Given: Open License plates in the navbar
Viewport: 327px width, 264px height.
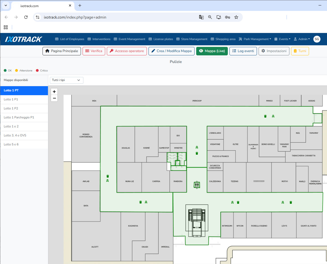Looking at the screenshot, I should coord(161,39).
